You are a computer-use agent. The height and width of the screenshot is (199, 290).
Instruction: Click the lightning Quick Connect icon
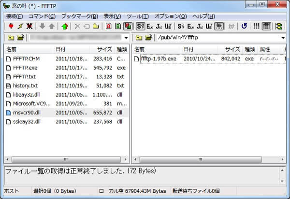tap(20, 26)
